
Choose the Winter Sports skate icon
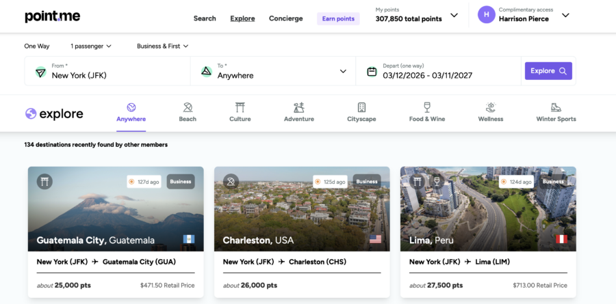click(x=556, y=107)
